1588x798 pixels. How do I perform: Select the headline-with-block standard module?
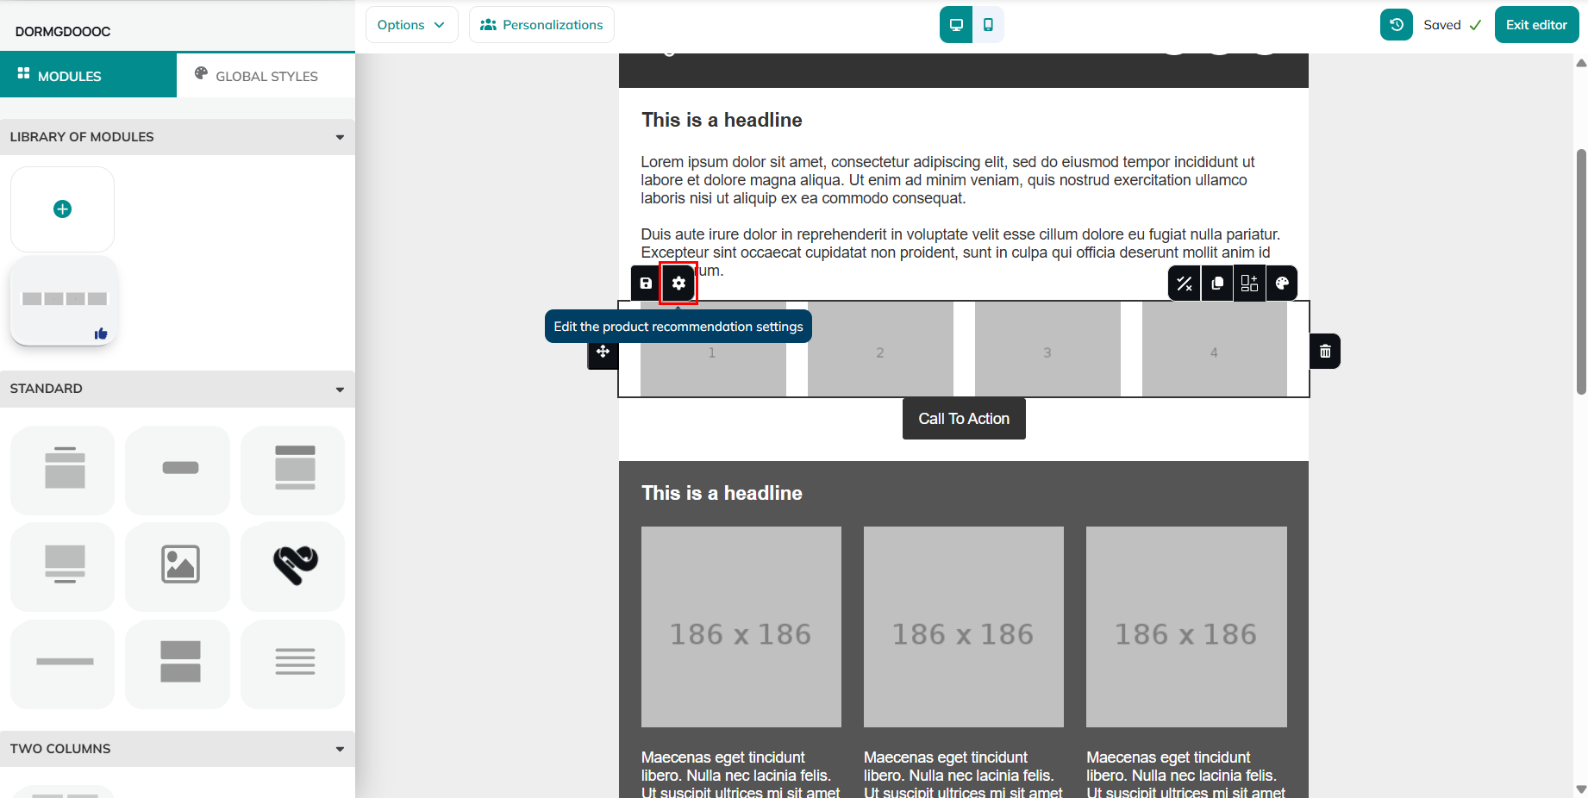tap(63, 470)
